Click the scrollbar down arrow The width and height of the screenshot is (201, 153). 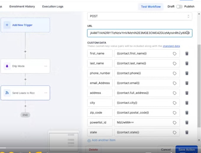[x=199, y=140]
